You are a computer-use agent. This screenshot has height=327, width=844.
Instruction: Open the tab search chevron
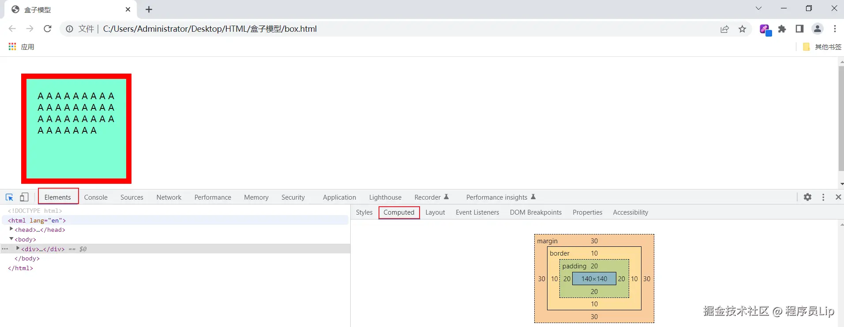[758, 8]
